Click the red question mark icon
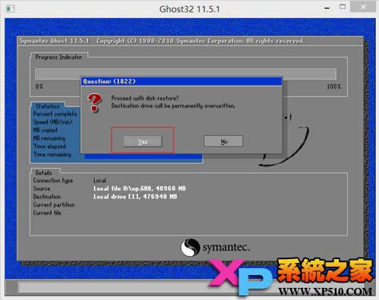The image size is (379, 300). click(x=95, y=103)
